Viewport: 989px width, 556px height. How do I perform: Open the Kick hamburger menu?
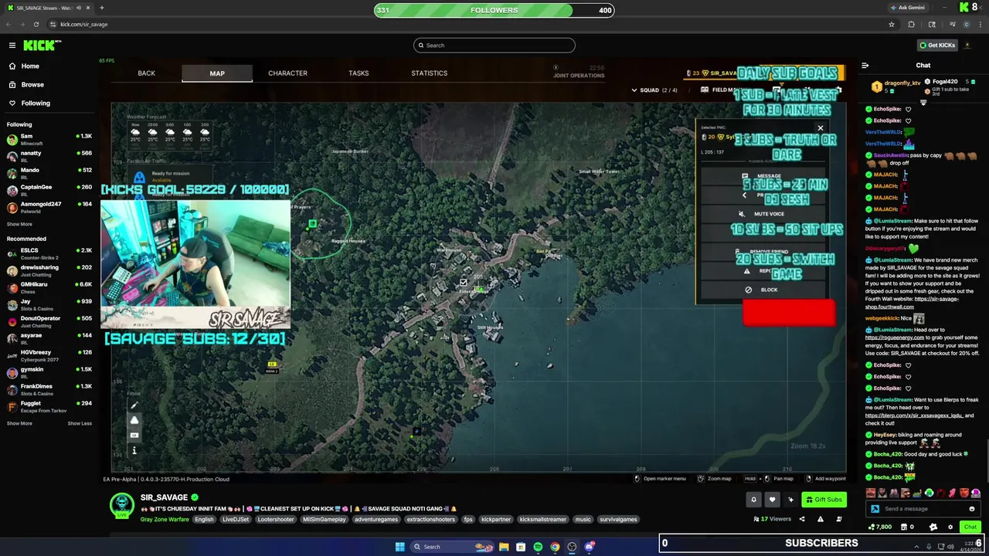[12, 46]
